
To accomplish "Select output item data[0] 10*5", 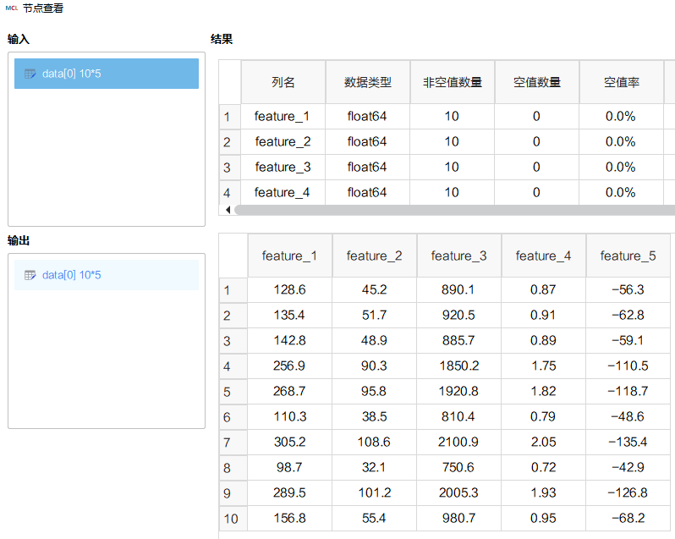I will [x=107, y=275].
